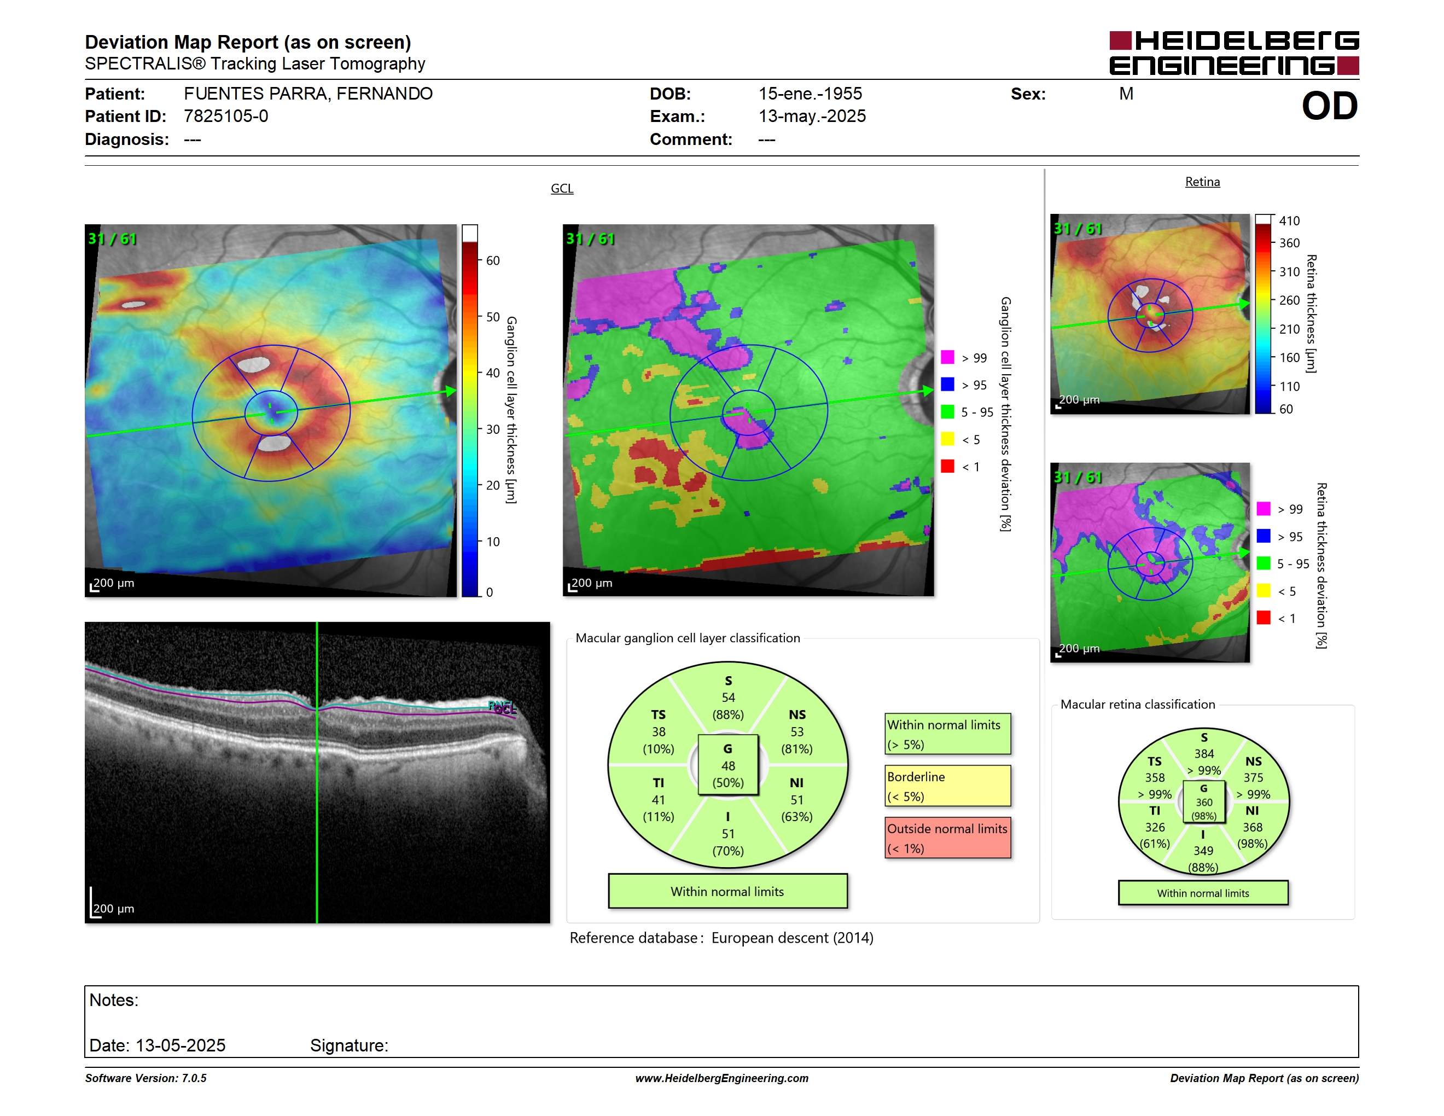Click red < 1 swatch in Retina legend
Screen dimensions: 1444x1116
click(x=1263, y=618)
